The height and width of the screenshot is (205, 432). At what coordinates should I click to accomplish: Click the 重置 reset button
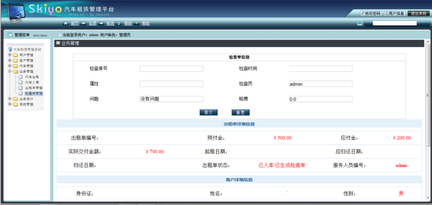(x=240, y=112)
